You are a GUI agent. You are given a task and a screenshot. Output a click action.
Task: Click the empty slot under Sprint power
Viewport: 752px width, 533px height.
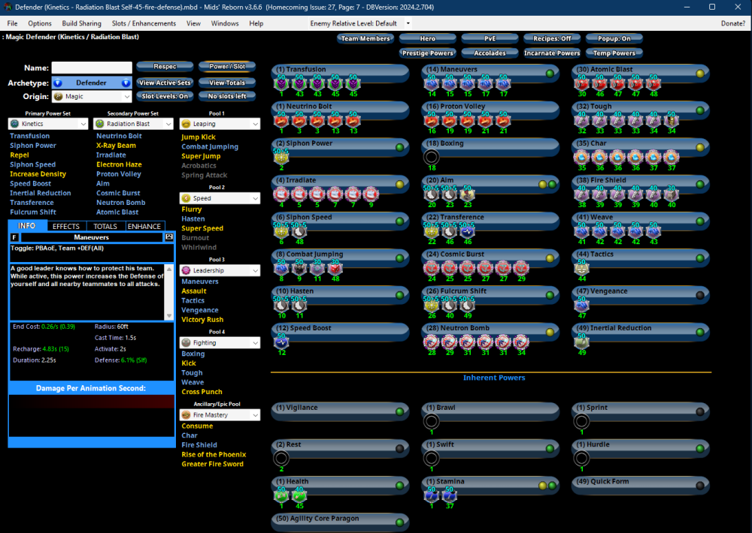(581, 421)
